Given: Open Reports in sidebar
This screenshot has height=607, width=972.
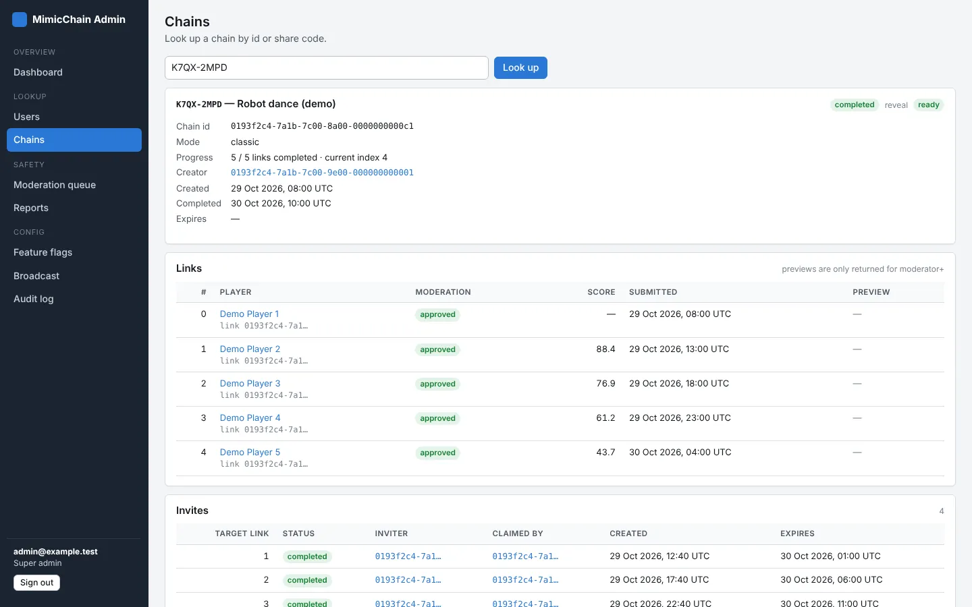Looking at the screenshot, I should [x=74, y=208].
